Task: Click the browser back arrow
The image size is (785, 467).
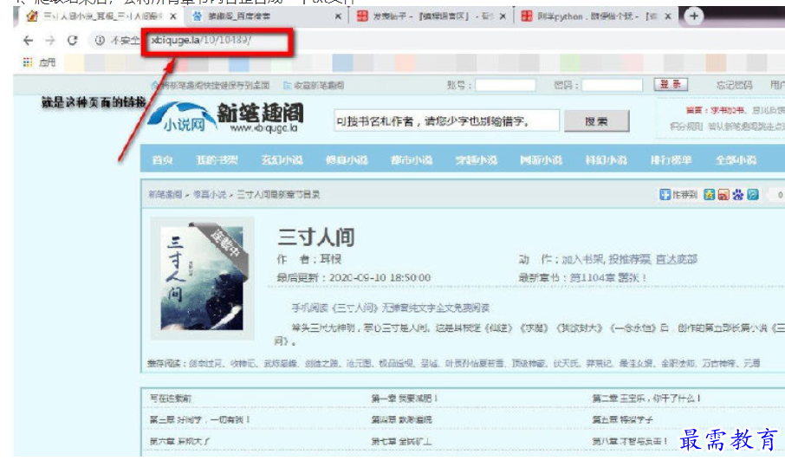Action: (x=29, y=41)
